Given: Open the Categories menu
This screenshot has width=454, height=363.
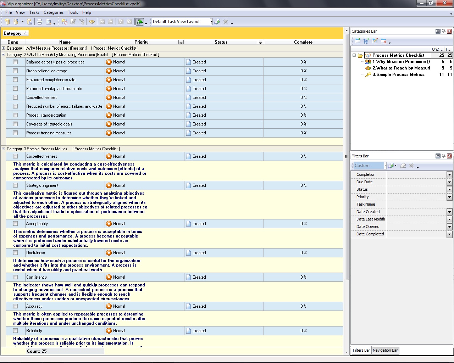Looking at the screenshot, I should pyautogui.click(x=53, y=12).
